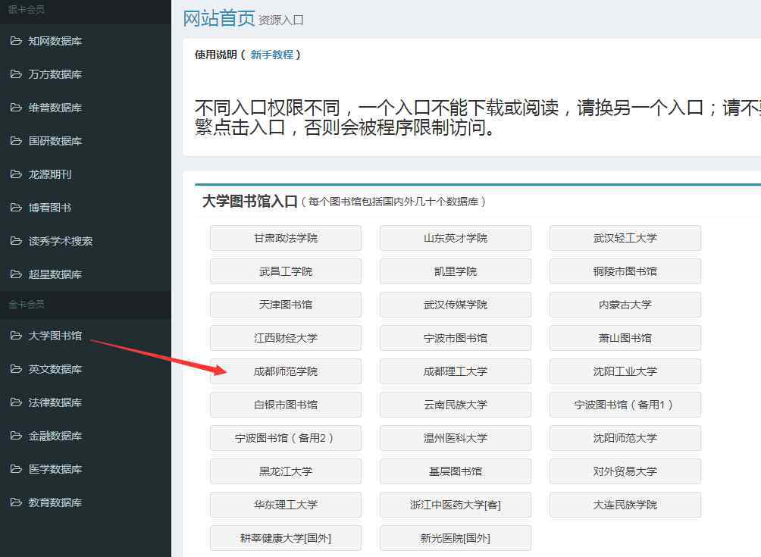Click the folder icon beside 教育数据库
The height and width of the screenshot is (557, 761).
pos(16,502)
